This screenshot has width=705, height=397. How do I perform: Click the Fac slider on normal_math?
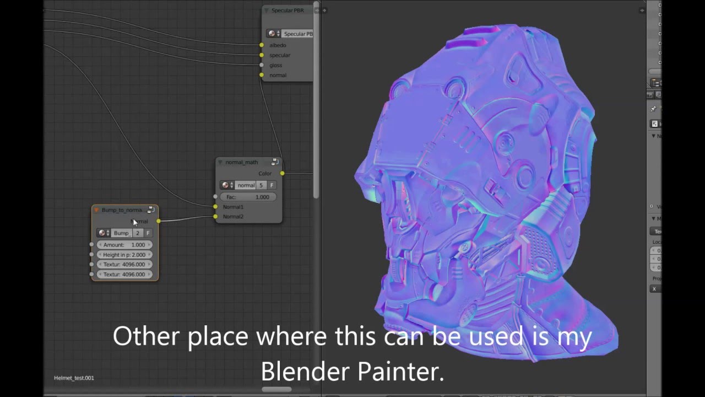pyautogui.click(x=248, y=197)
